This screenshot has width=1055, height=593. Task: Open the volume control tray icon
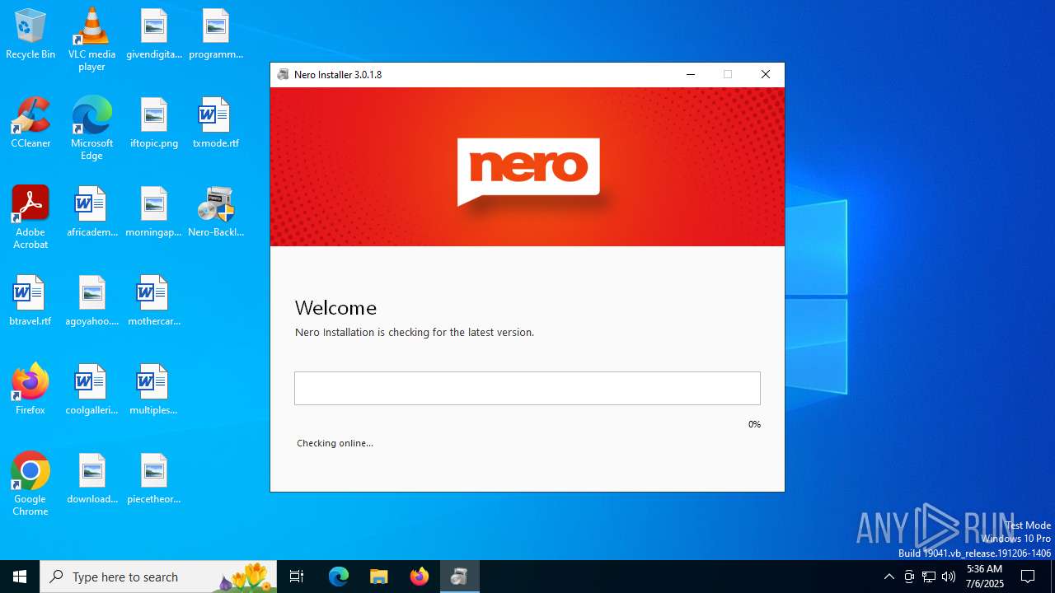pyautogui.click(x=949, y=577)
